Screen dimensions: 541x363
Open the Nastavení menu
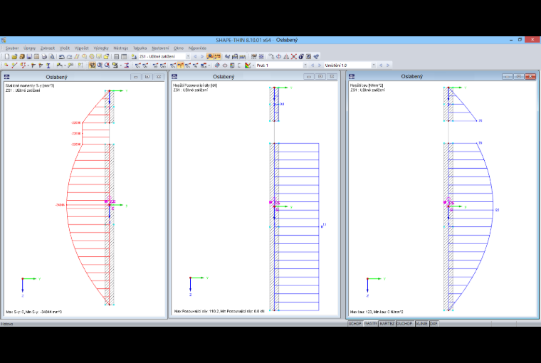(160, 48)
